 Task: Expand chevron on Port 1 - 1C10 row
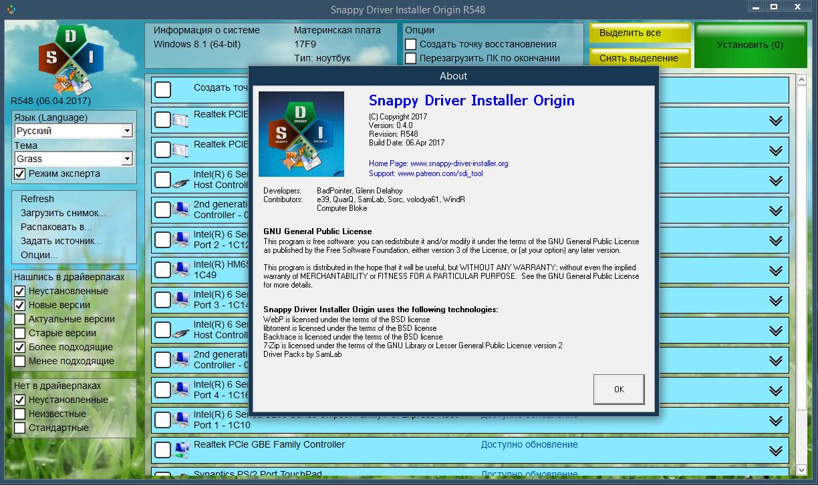(x=775, y=421)
